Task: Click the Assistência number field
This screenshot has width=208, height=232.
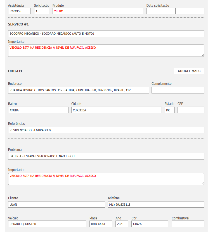Action: click(x=19, y=11)
